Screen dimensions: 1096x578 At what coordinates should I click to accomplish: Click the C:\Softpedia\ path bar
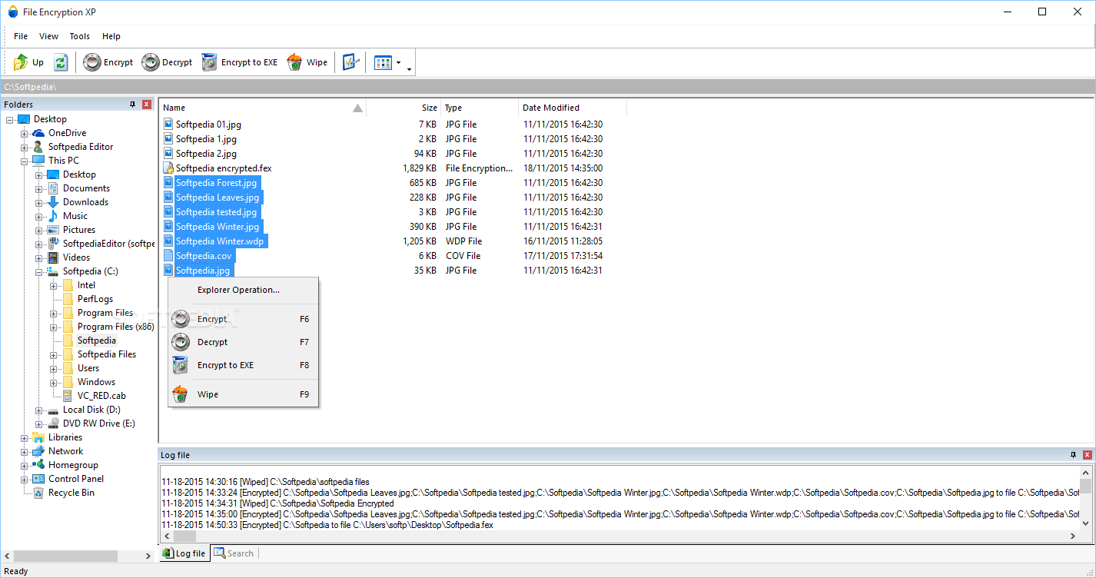click(x=547, y=88)
